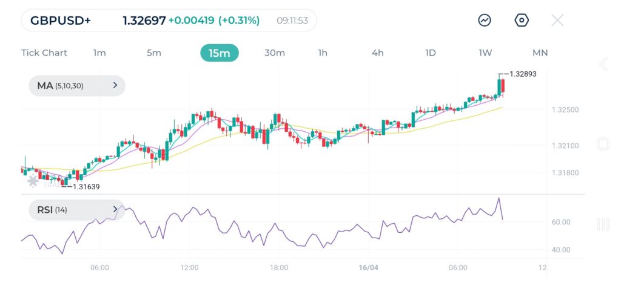This screenshot has height=286, width=621.
Task: Switch to the 1D daily timeframe
Action: (430, 53)
